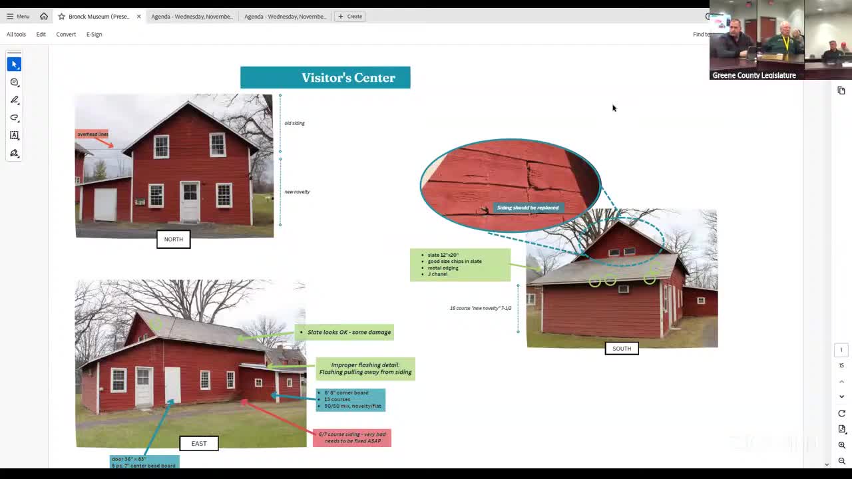Viewport: 852px width, 479px height.
Task: Open the pages thumbnail panel icon
Action: point(841,90)
